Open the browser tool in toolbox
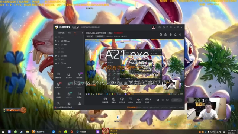This screenshot has height=134, width=238. click(x=58, y=95)
